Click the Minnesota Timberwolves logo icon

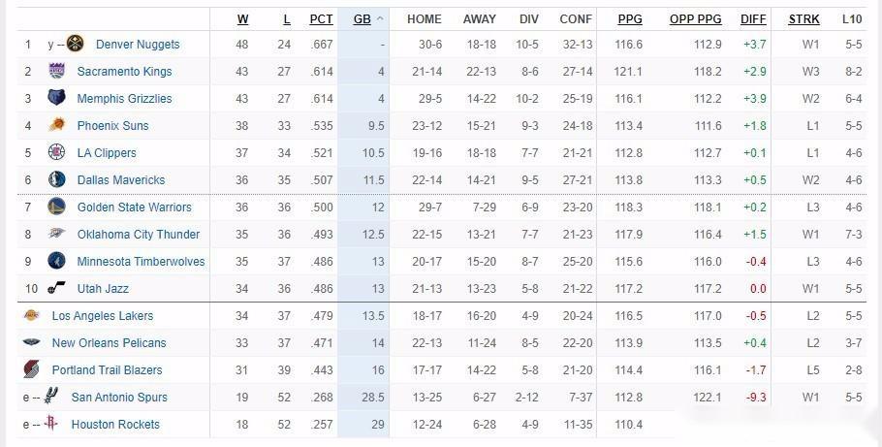click(57, 261)
